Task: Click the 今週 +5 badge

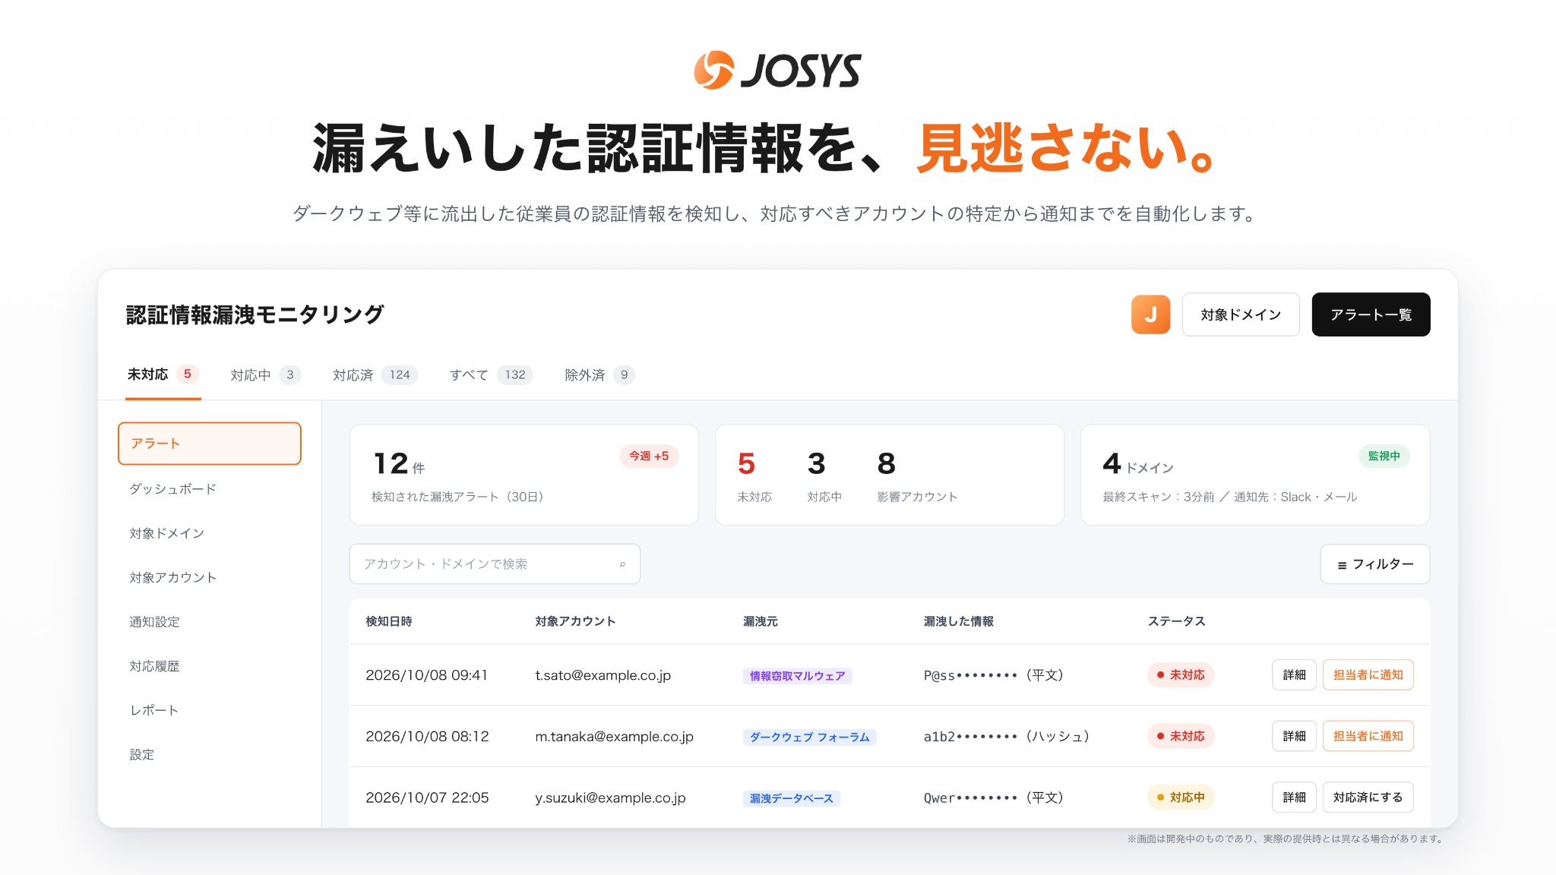Action: (649, 456)
